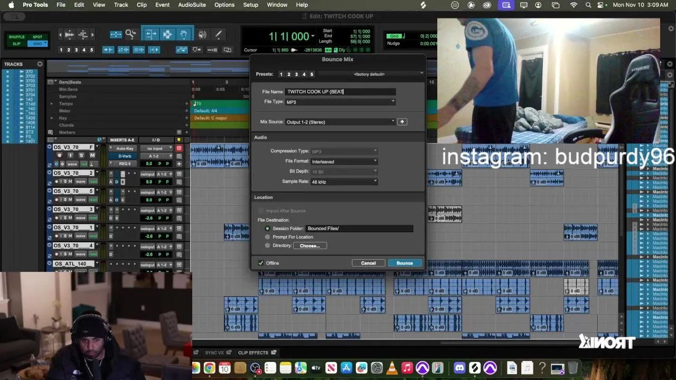Click the Cancel button in Bounce Mix
676x380 pixels.
click(x=368, y=263)
